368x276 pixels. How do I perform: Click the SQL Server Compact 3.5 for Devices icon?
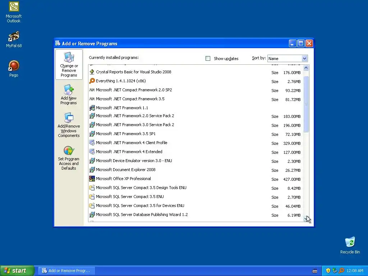click(x=92, y=206)
